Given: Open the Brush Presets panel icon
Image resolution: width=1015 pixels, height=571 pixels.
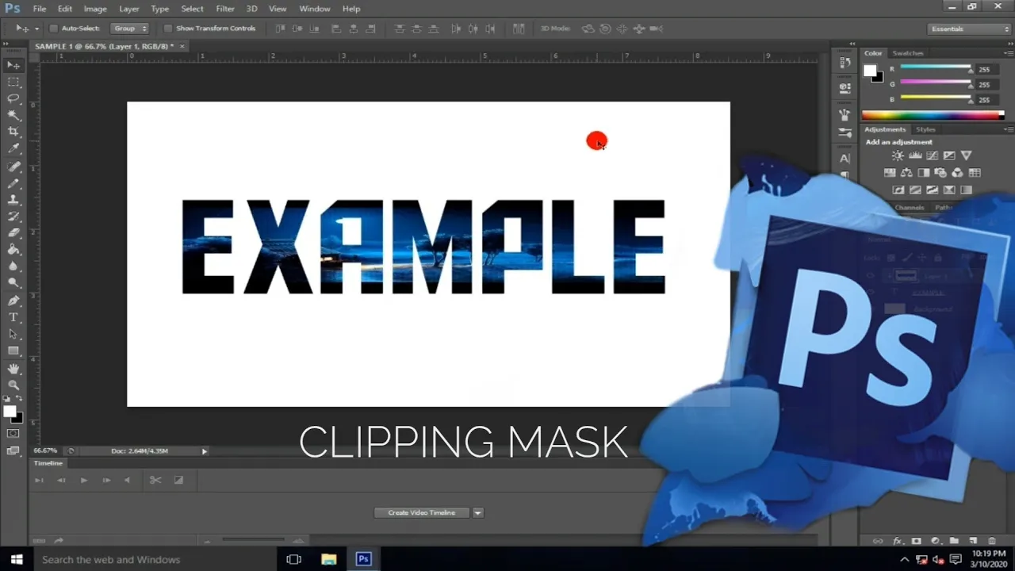Looking at the screenshot, I should pos(845,132).
